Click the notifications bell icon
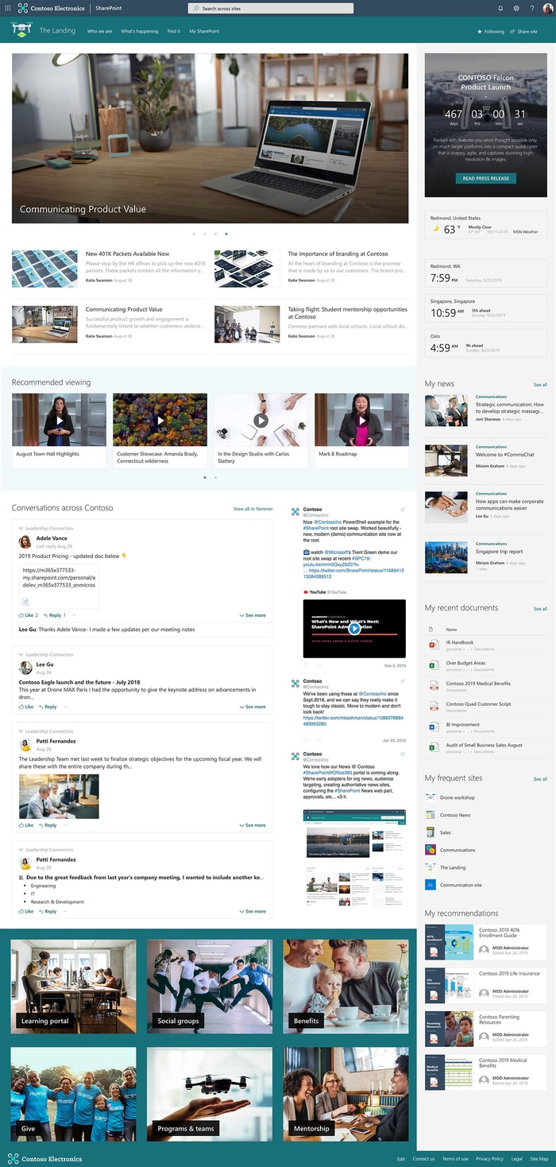The width and height of the screenshot is (556, 1167). pos(500,8)
